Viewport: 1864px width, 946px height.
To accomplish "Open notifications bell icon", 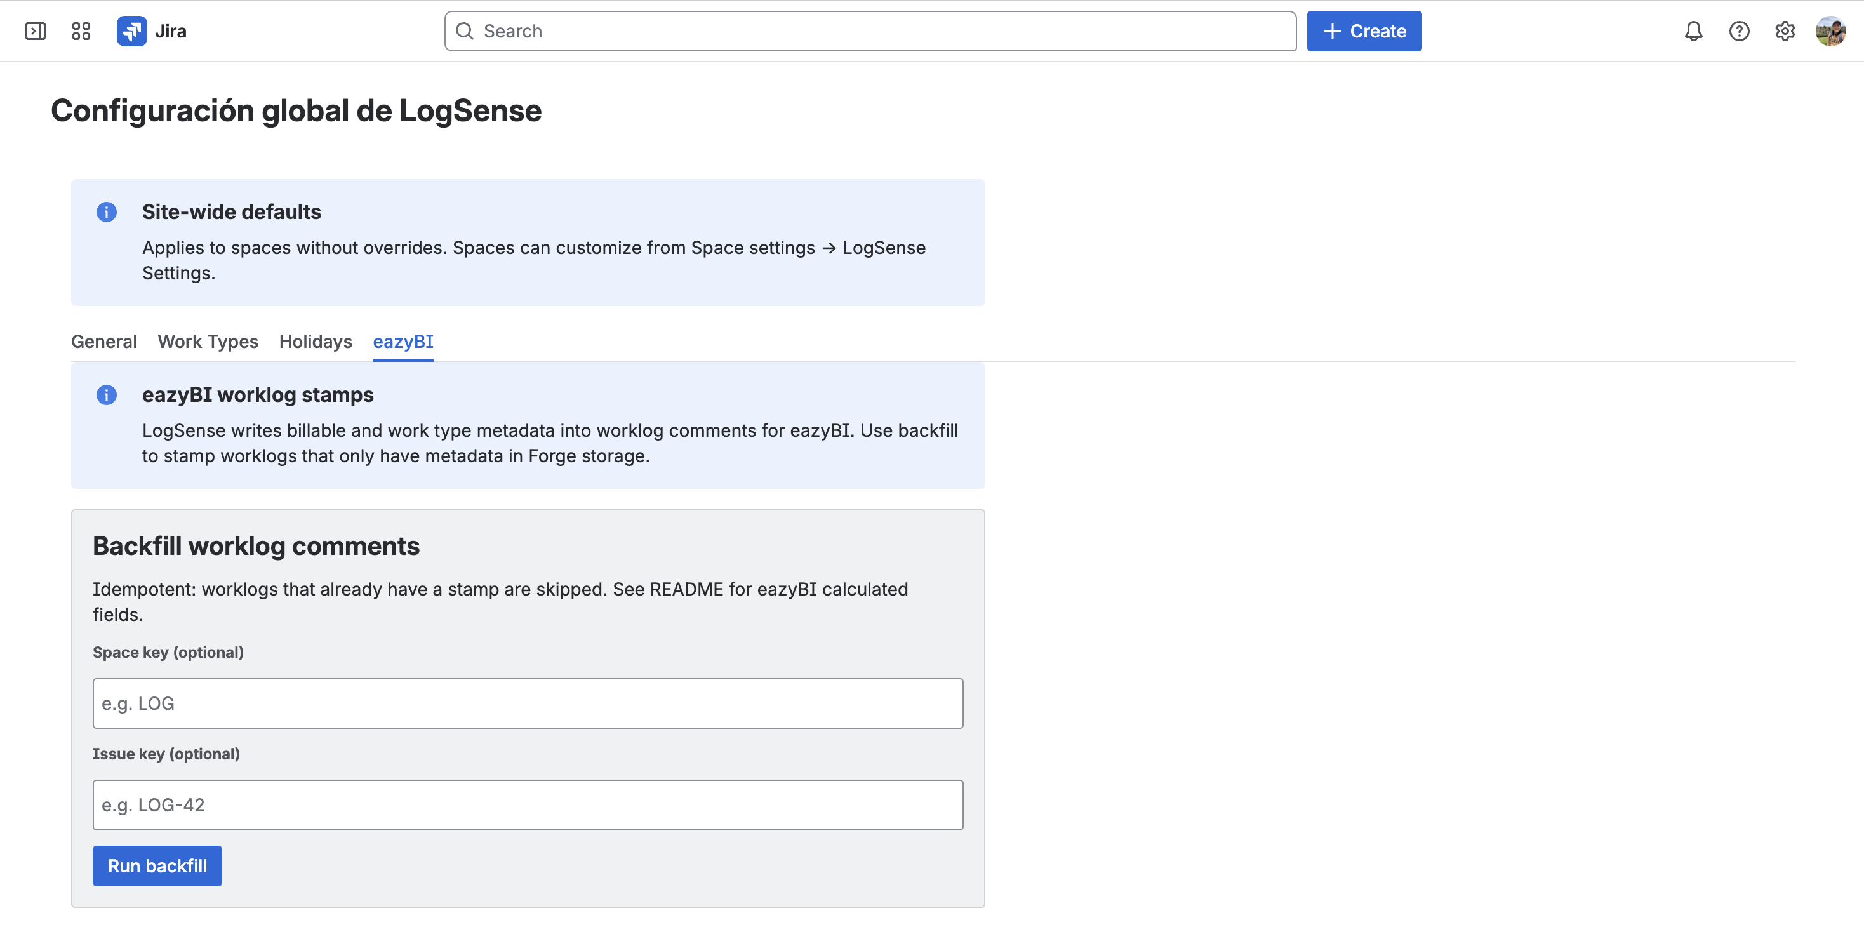I will click(1693, 31).
